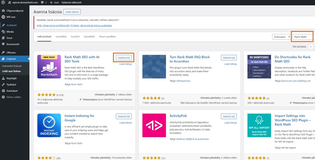Click the ActivityPub five-star rating
This screenshot has width=315, height=160.
[x=152, y=158]
